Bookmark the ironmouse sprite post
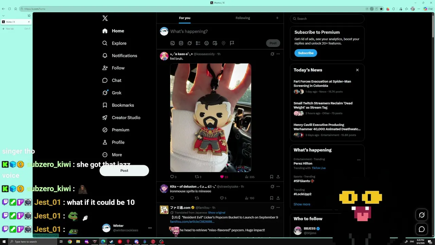This screenshot has height=245, width=435. point(272,198)
